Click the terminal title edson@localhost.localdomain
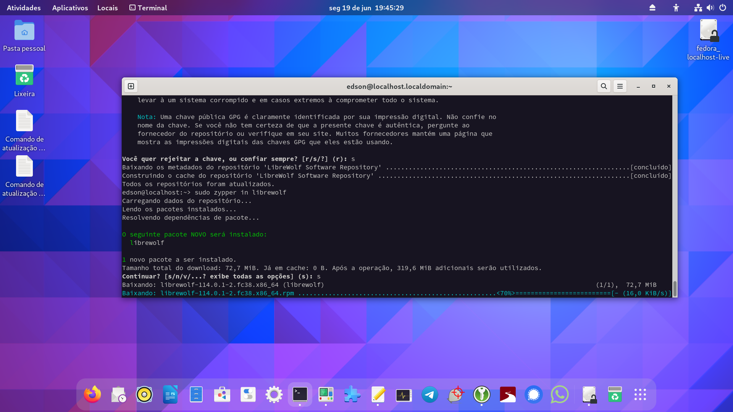 point(399,87)
